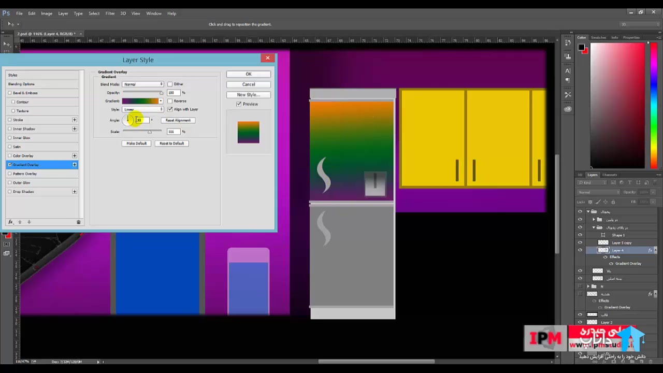Screen dimensions: 663x373
Task: Click the Reset Alignment button
Action: point(178,120)
